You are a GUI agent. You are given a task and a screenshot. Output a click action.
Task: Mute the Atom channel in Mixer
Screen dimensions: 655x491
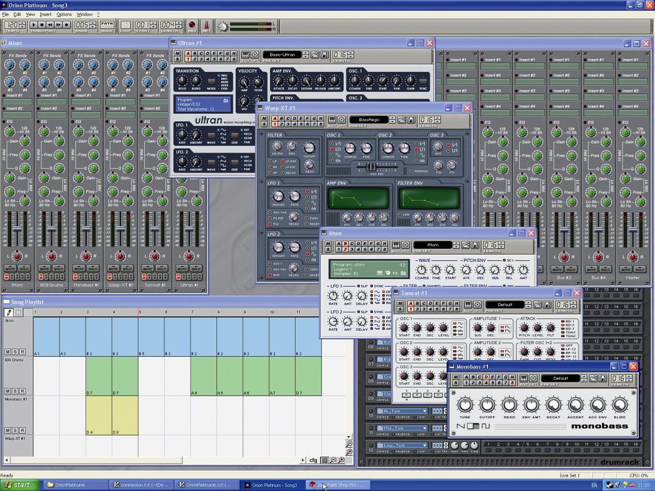pos(10,268)
